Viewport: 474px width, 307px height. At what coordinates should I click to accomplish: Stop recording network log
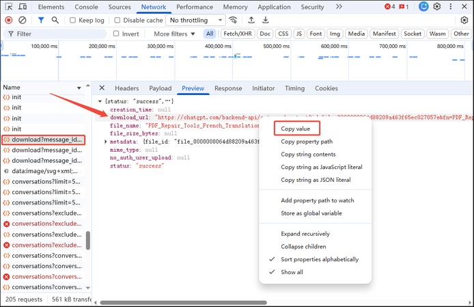(9, 21)
